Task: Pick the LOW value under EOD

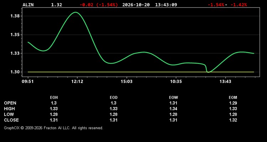Action: coord(114,114)
